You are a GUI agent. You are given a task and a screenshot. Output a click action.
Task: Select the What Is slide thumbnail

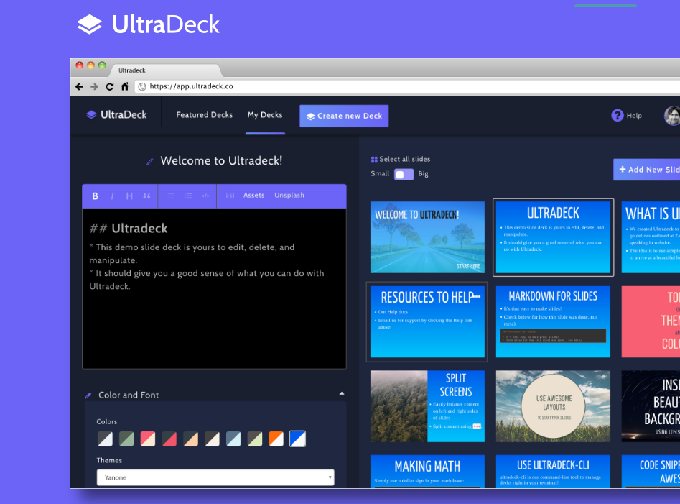(651, 237)
